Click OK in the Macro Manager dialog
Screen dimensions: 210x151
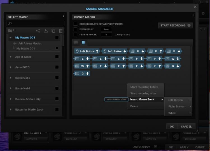tap(172, 126)
